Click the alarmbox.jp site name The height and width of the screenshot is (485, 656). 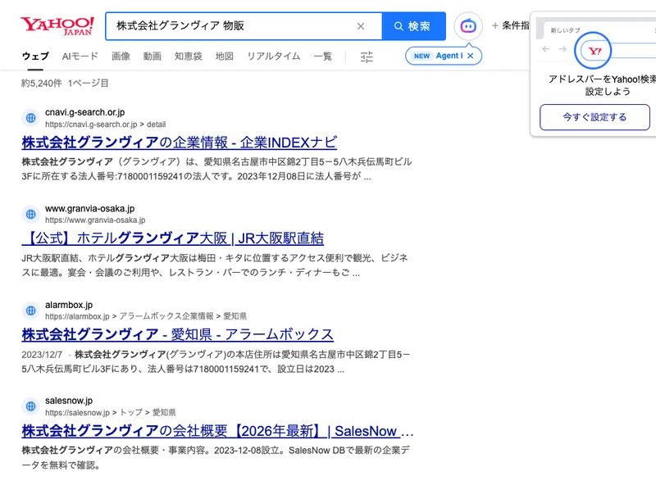click(69, 305)
